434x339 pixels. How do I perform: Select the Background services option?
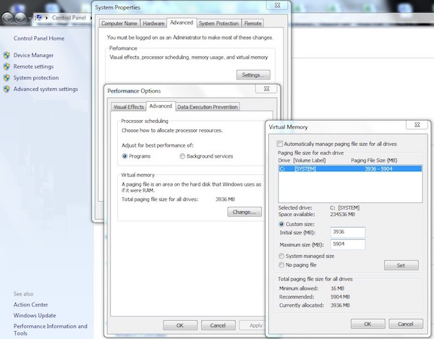[x=182, y=156]
